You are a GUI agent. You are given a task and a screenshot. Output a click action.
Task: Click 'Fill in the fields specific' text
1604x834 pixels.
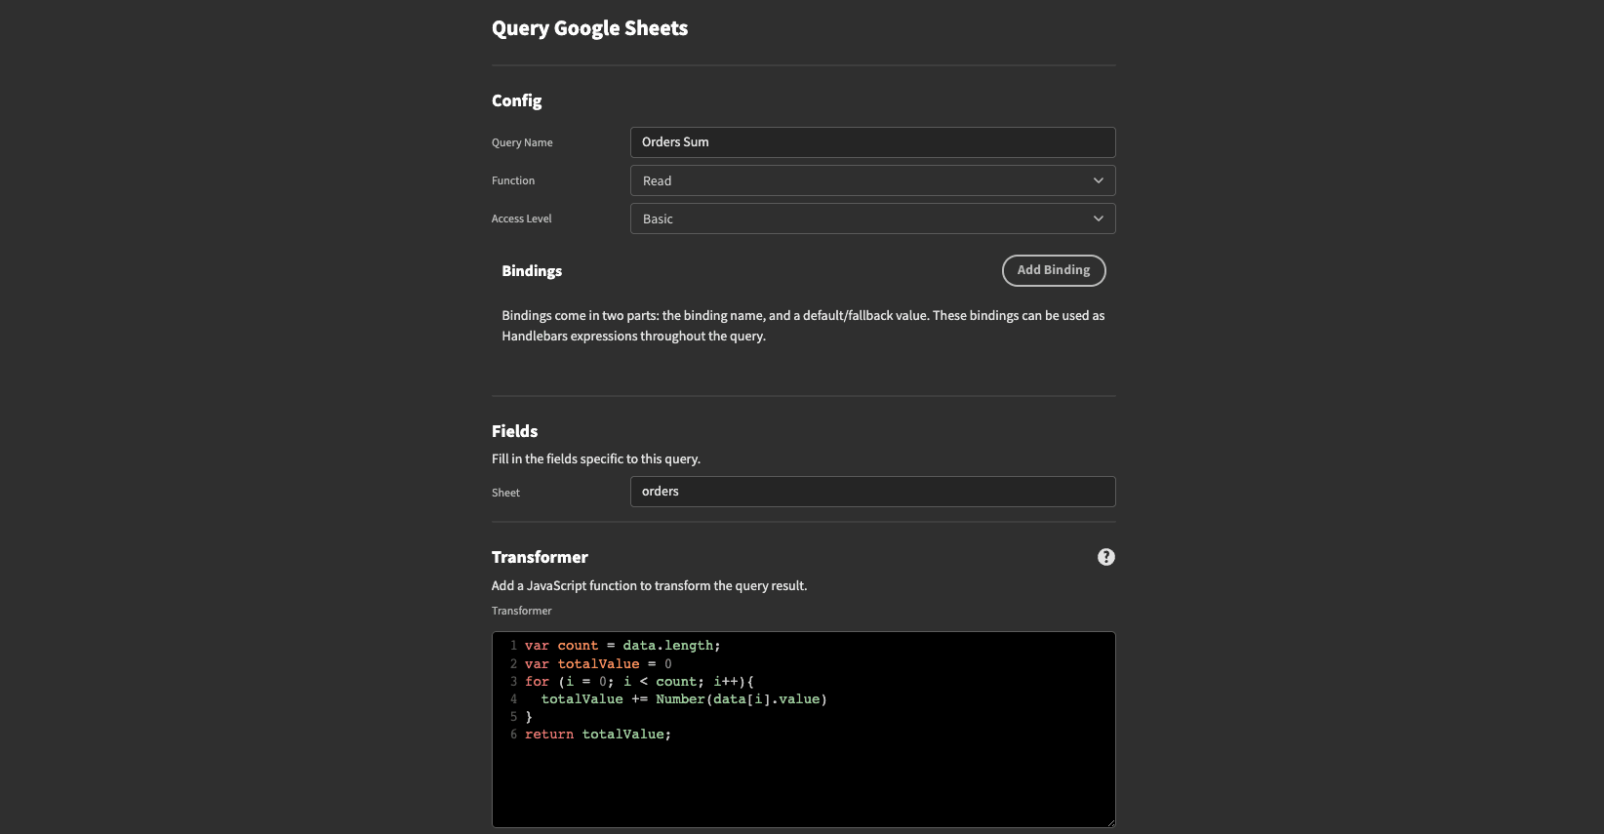click(x=596, y=458)
